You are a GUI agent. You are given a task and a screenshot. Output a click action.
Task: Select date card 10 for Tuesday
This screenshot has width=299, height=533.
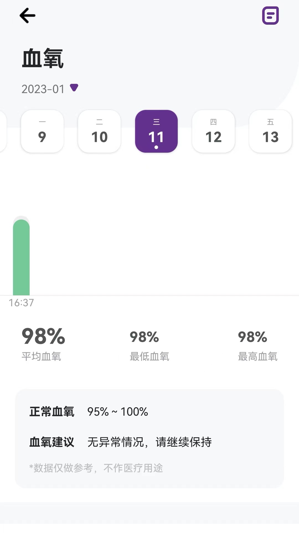click(99, 131)
